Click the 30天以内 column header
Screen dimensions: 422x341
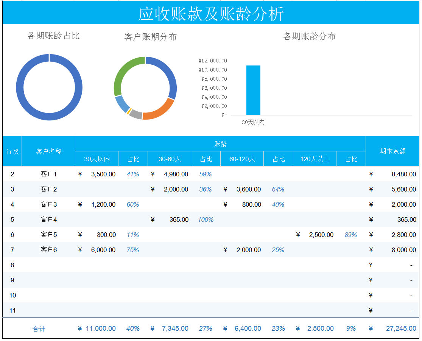pos(97,159)
